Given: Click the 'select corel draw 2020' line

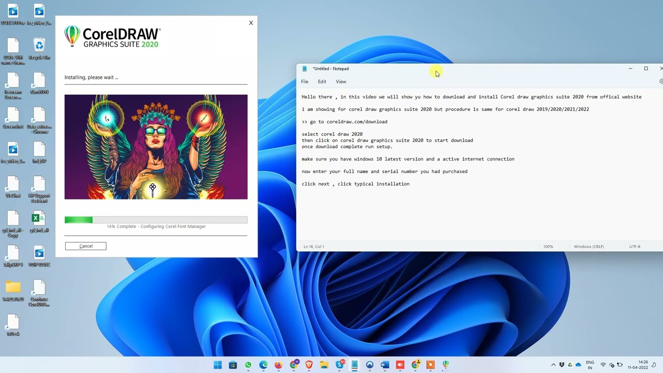Looking at the screenshot, I should click(332, 134).
